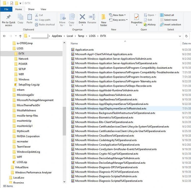Click AppData in the breadcrumb path

pyautogui.click(x=57, y=36)
